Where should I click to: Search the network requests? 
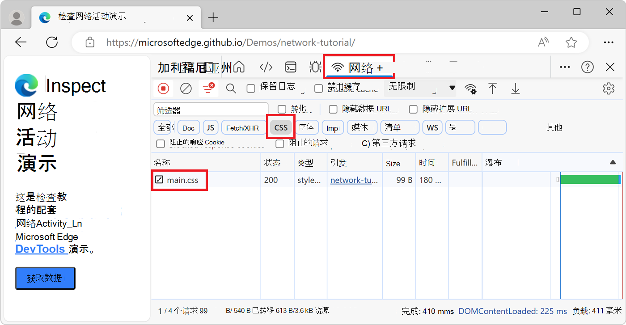click(x=231, y=89)
